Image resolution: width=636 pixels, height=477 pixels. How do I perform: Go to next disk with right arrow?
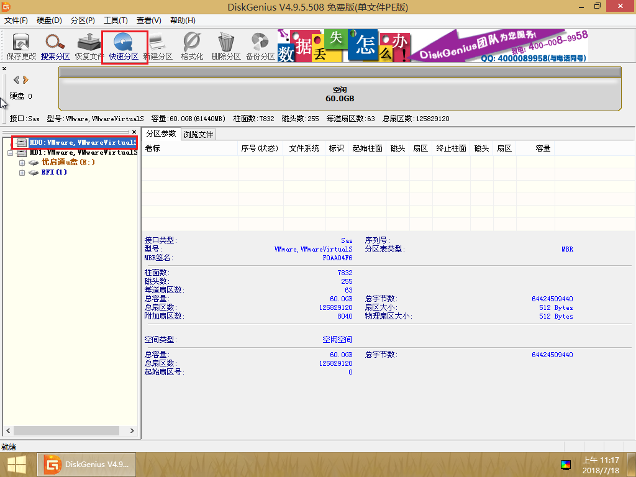coord(26,79)
